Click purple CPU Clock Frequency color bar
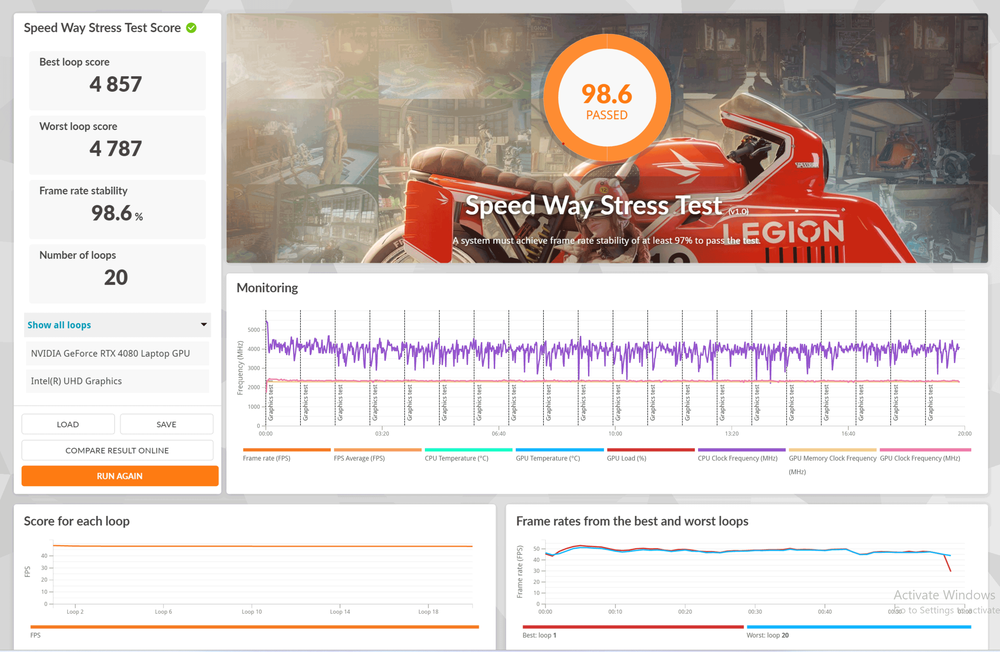 click(741, 450)
